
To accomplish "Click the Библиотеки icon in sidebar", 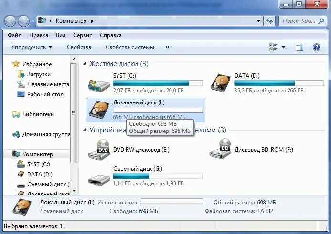I will [16, 114].
